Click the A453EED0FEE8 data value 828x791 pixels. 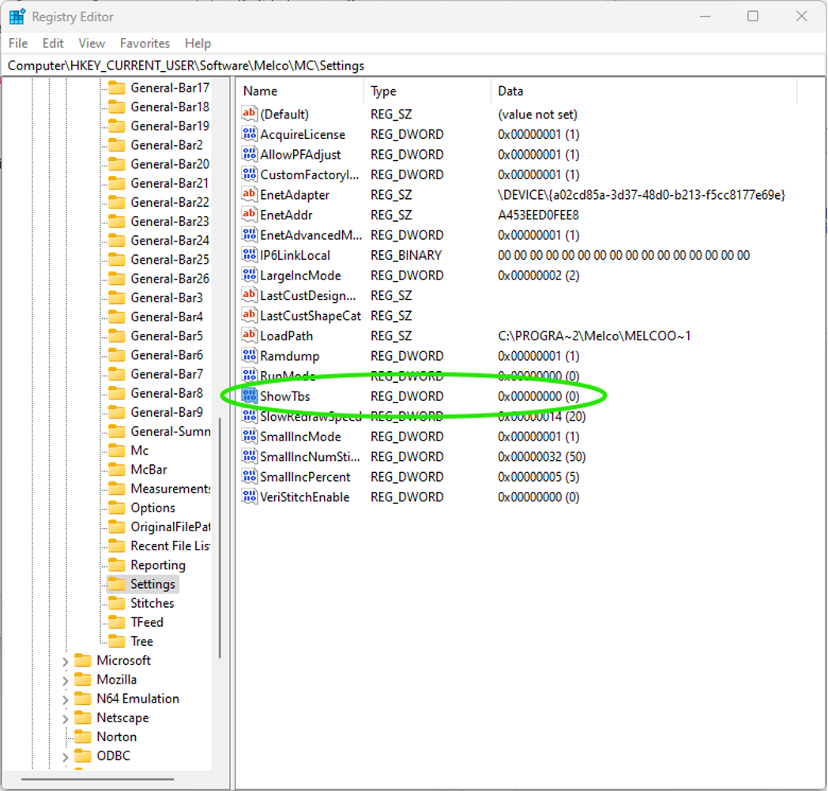538,215
